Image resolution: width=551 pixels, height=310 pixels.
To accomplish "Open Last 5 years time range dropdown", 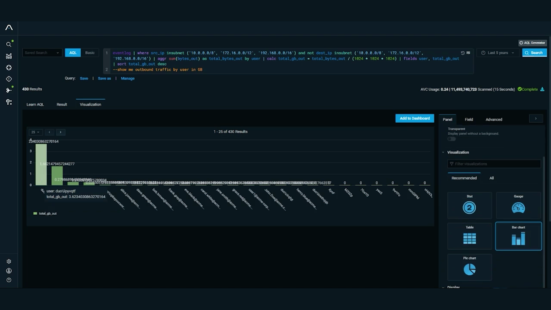I will (498, 53).
